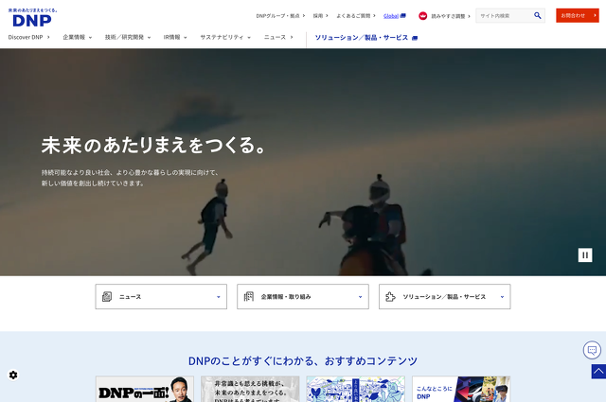This screenshot has height=402, width=606.
Task: Click the puzzle piece solutions icon
Action: 390,296
